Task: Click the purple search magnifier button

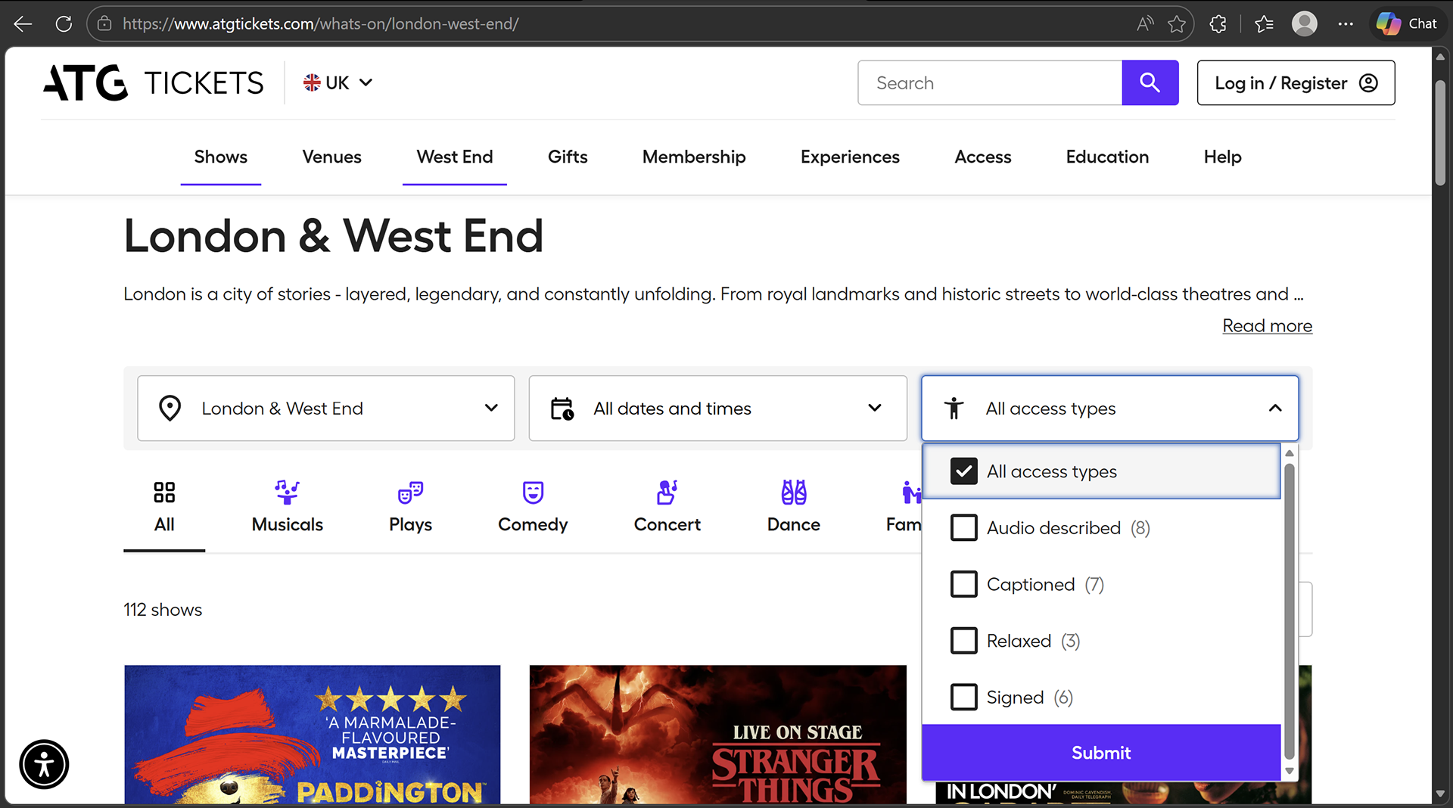Action: click(x=1150, y=82)
